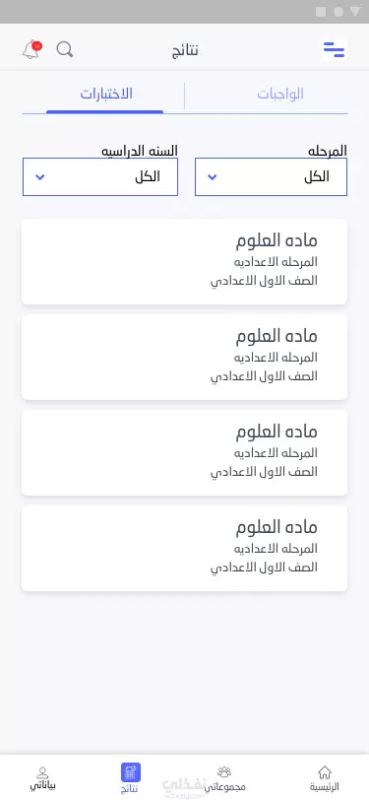Tap the نتائج results icon in bottom bar

[x=131, y=772]
